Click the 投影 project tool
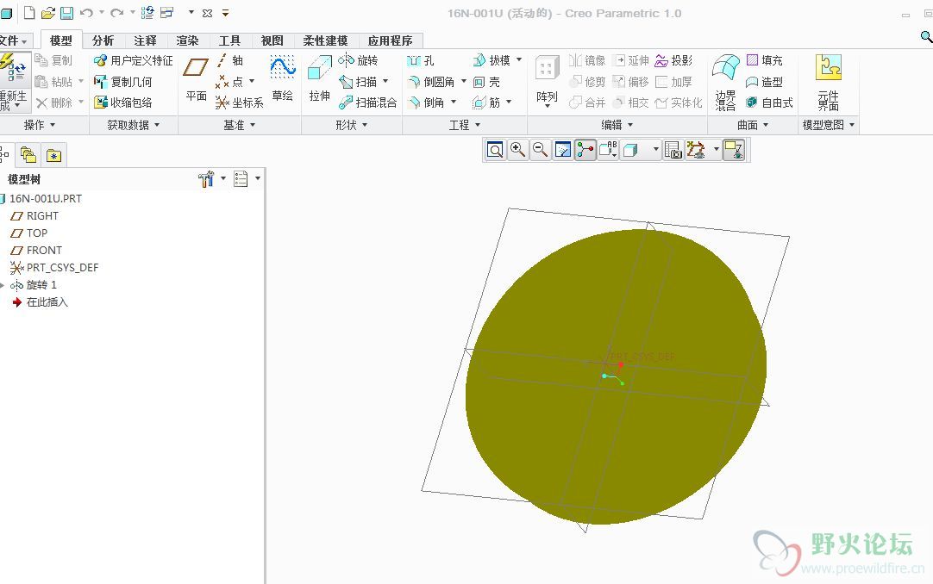The height and width of the screenshot is (584, 933). tap(673, 60)
